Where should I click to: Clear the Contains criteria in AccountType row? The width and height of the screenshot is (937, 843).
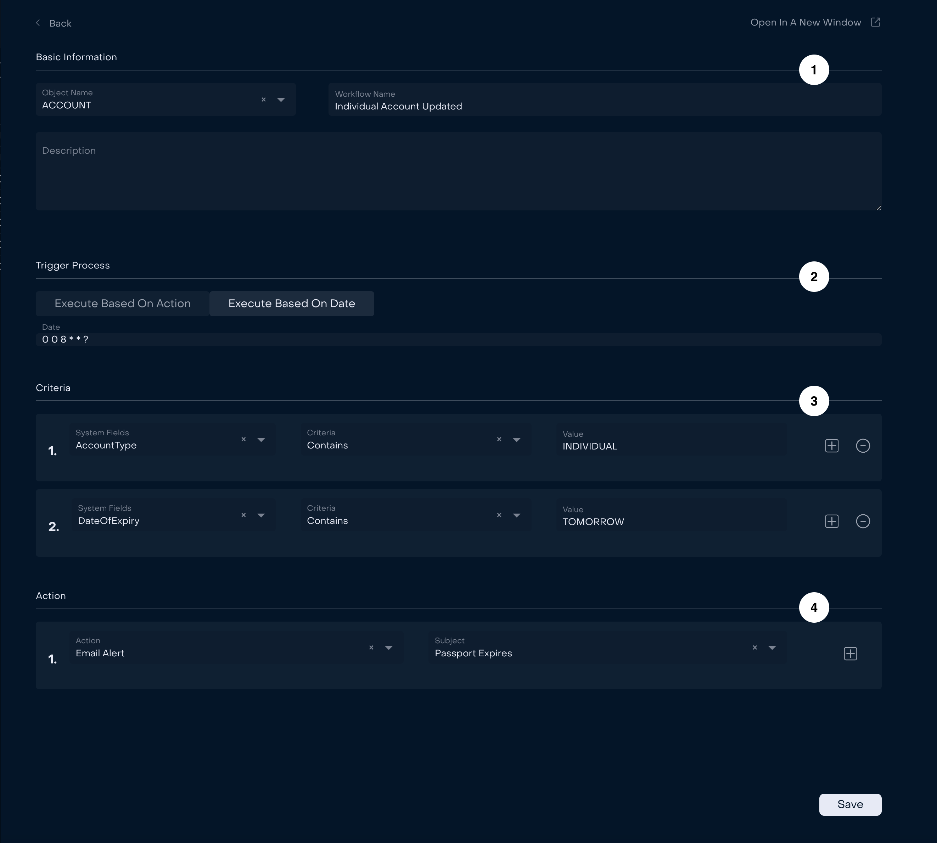coord(499,439)
